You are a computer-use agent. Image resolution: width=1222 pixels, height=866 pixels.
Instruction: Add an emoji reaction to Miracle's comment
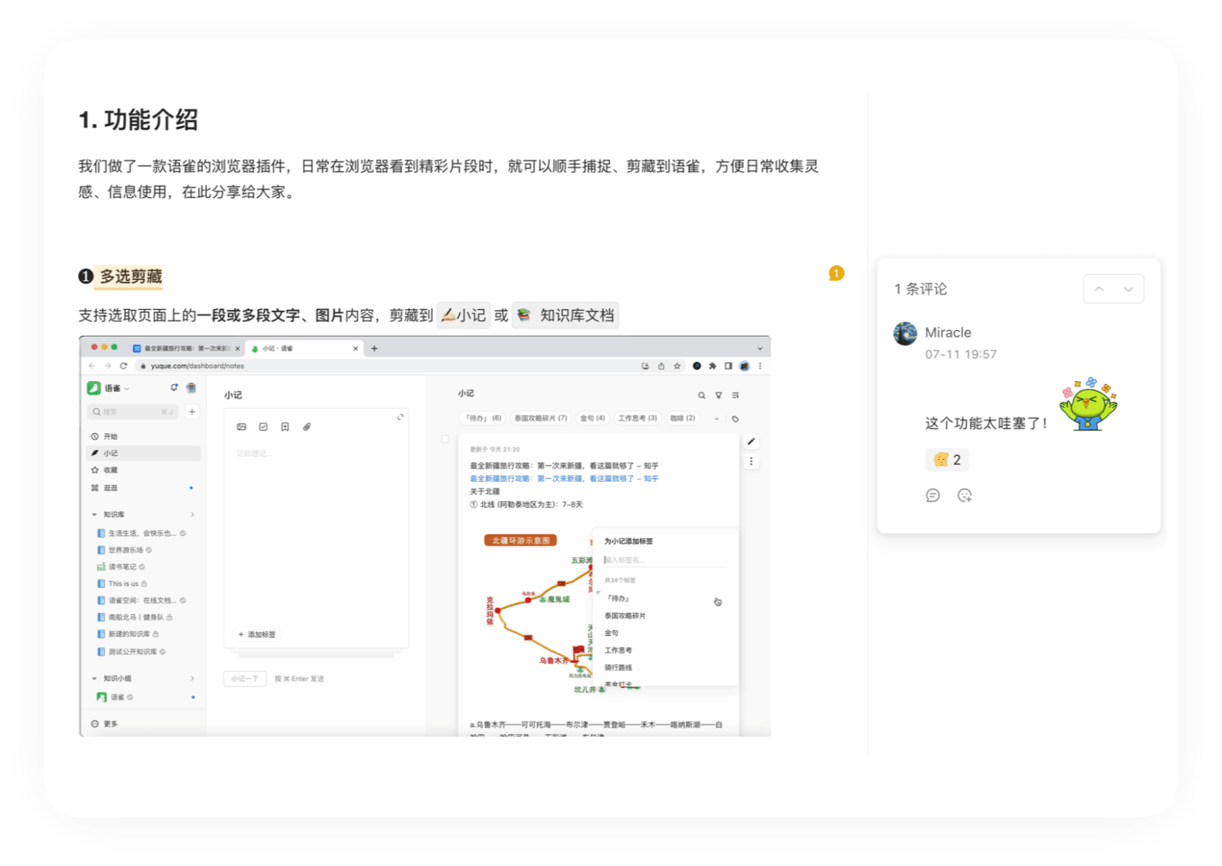[965, 496]
